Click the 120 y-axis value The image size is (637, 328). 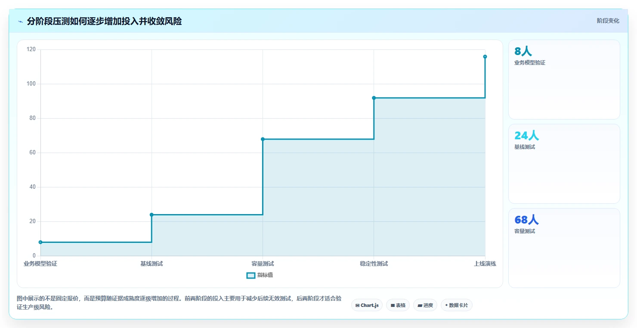point(31,49)
